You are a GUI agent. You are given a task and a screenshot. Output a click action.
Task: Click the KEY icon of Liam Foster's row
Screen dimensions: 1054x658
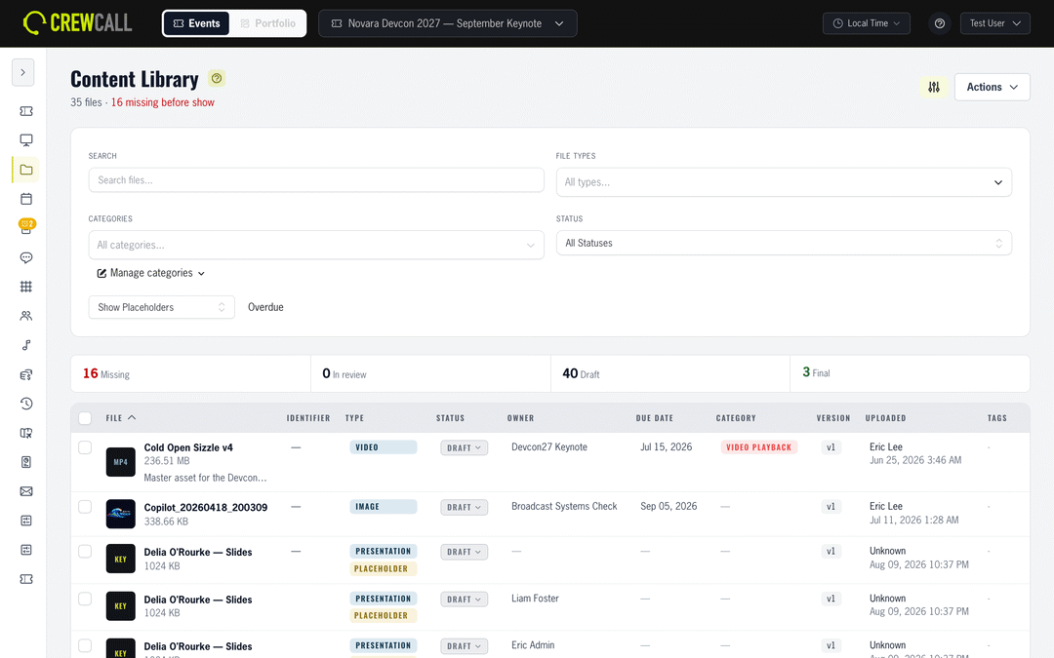[120, 606]
